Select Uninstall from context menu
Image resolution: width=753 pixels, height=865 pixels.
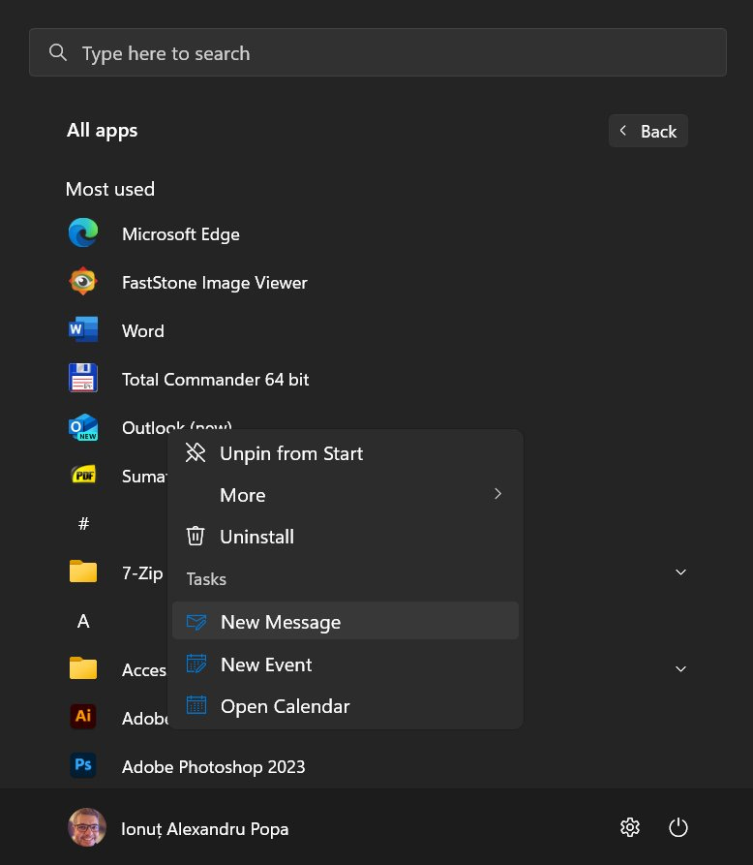click(x=346, y=537)
